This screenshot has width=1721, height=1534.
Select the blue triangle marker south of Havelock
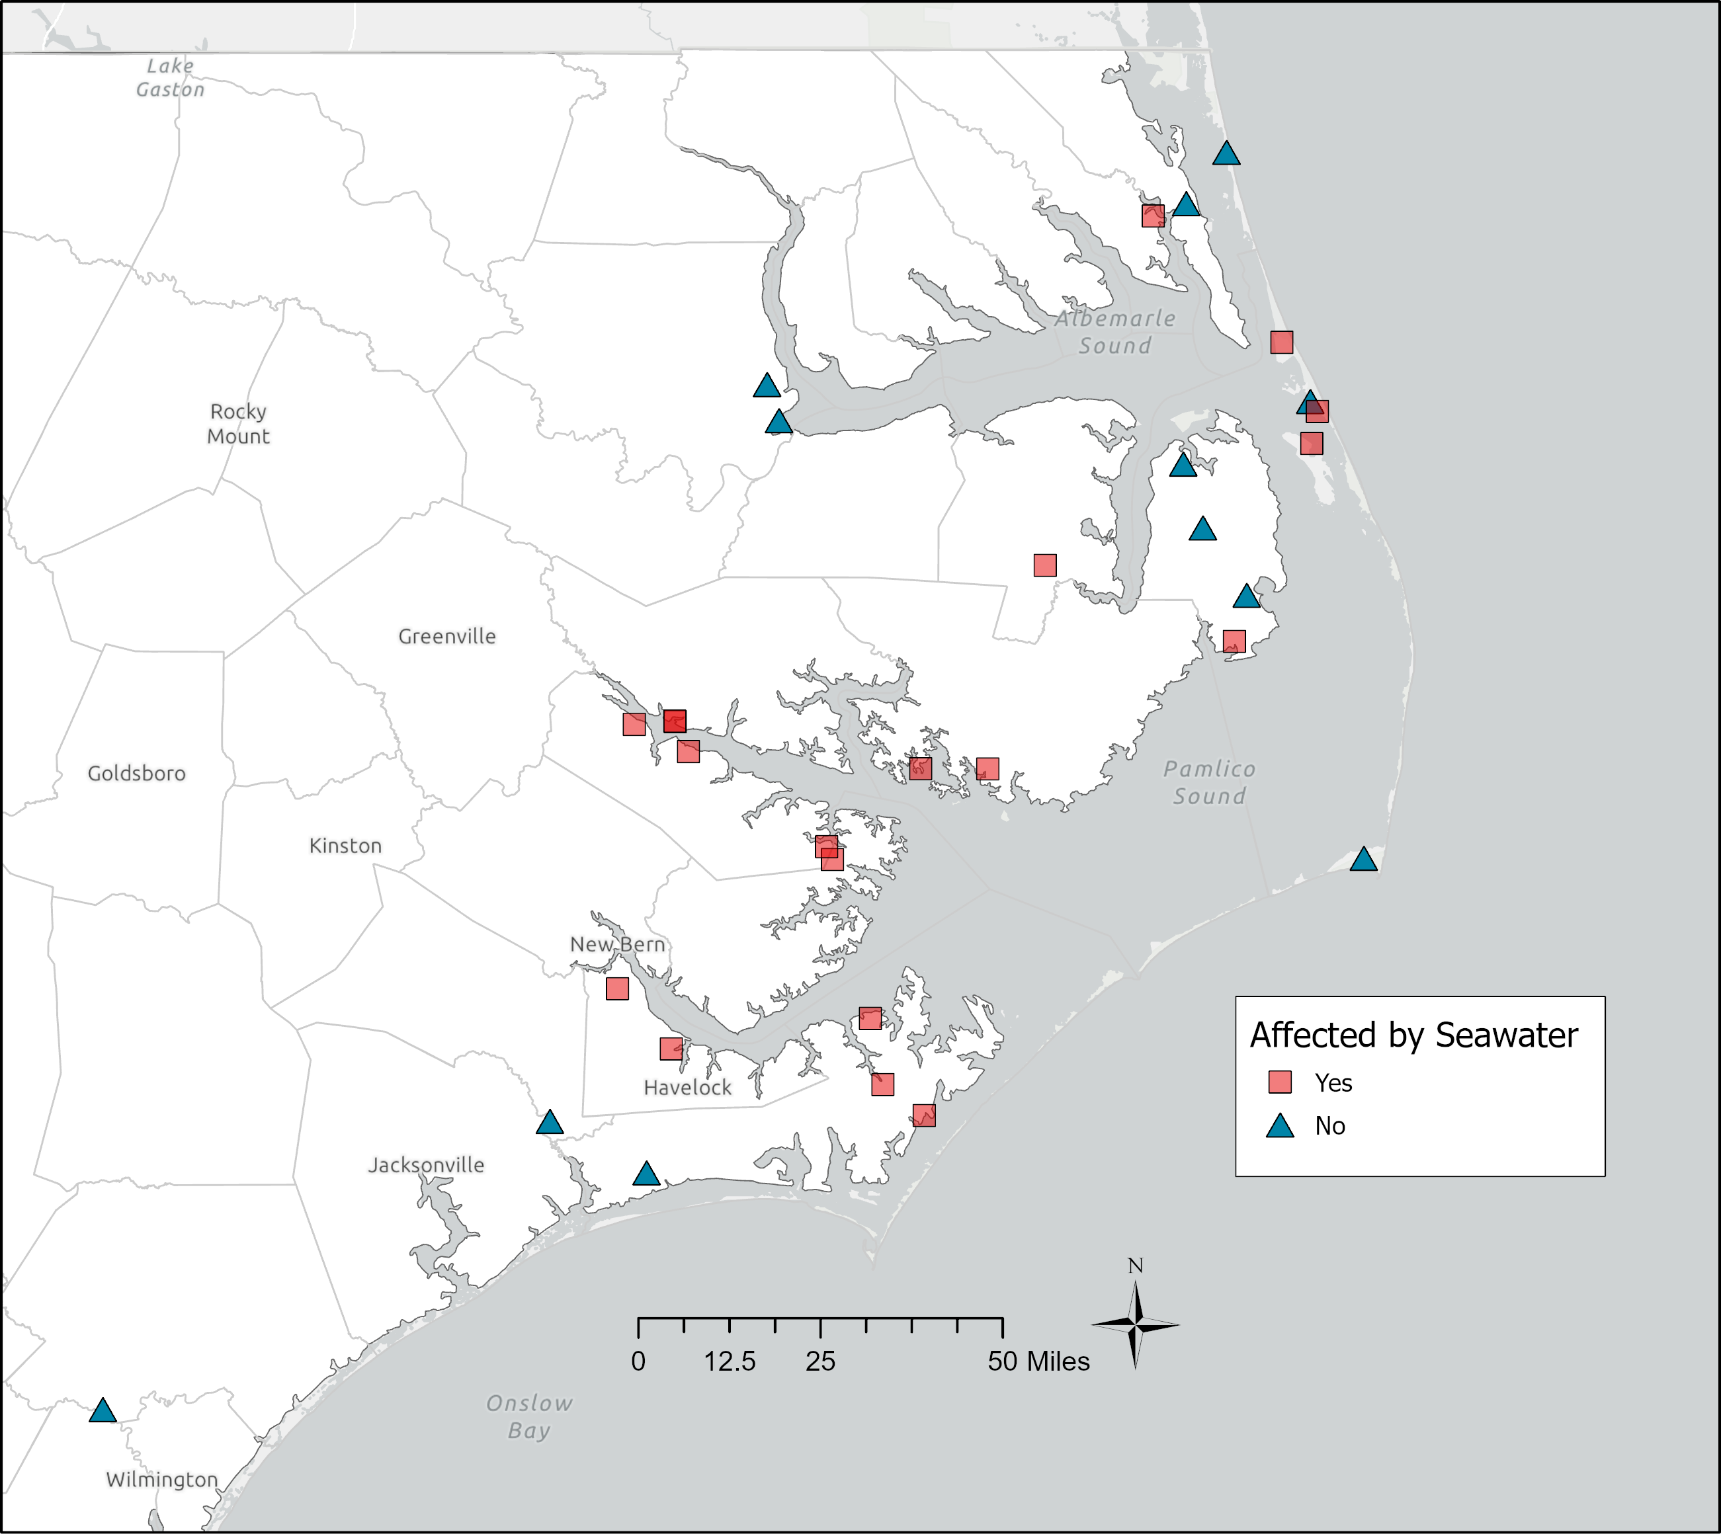(x=646, y=1173)
